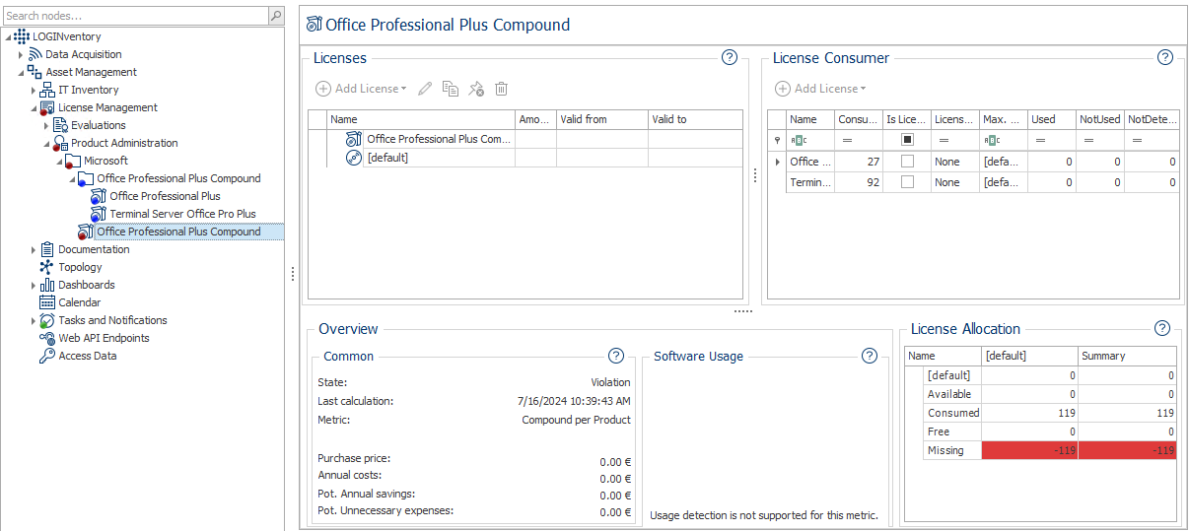Image resolution: width=1189 pixels, height=531 pixels.
Task: Open Add License dropdown in License Consumer
Action: coord(820,89)
